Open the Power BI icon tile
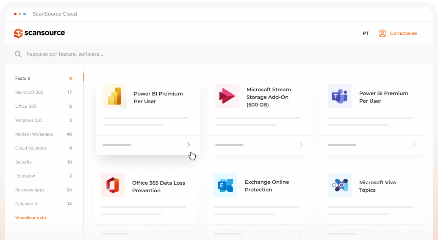Screen dimensions: 438x240 click(x=114, y=96)
